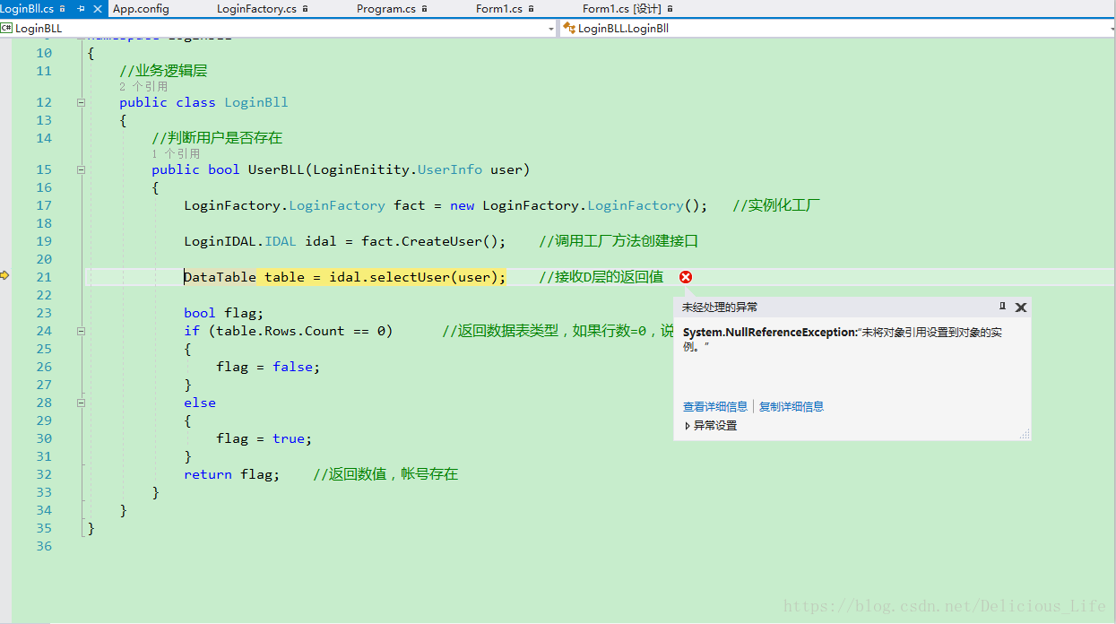Screen dimensions: 1116x624
Task: Open the LoginBLL project dropdown
Action: click(551, 29)
